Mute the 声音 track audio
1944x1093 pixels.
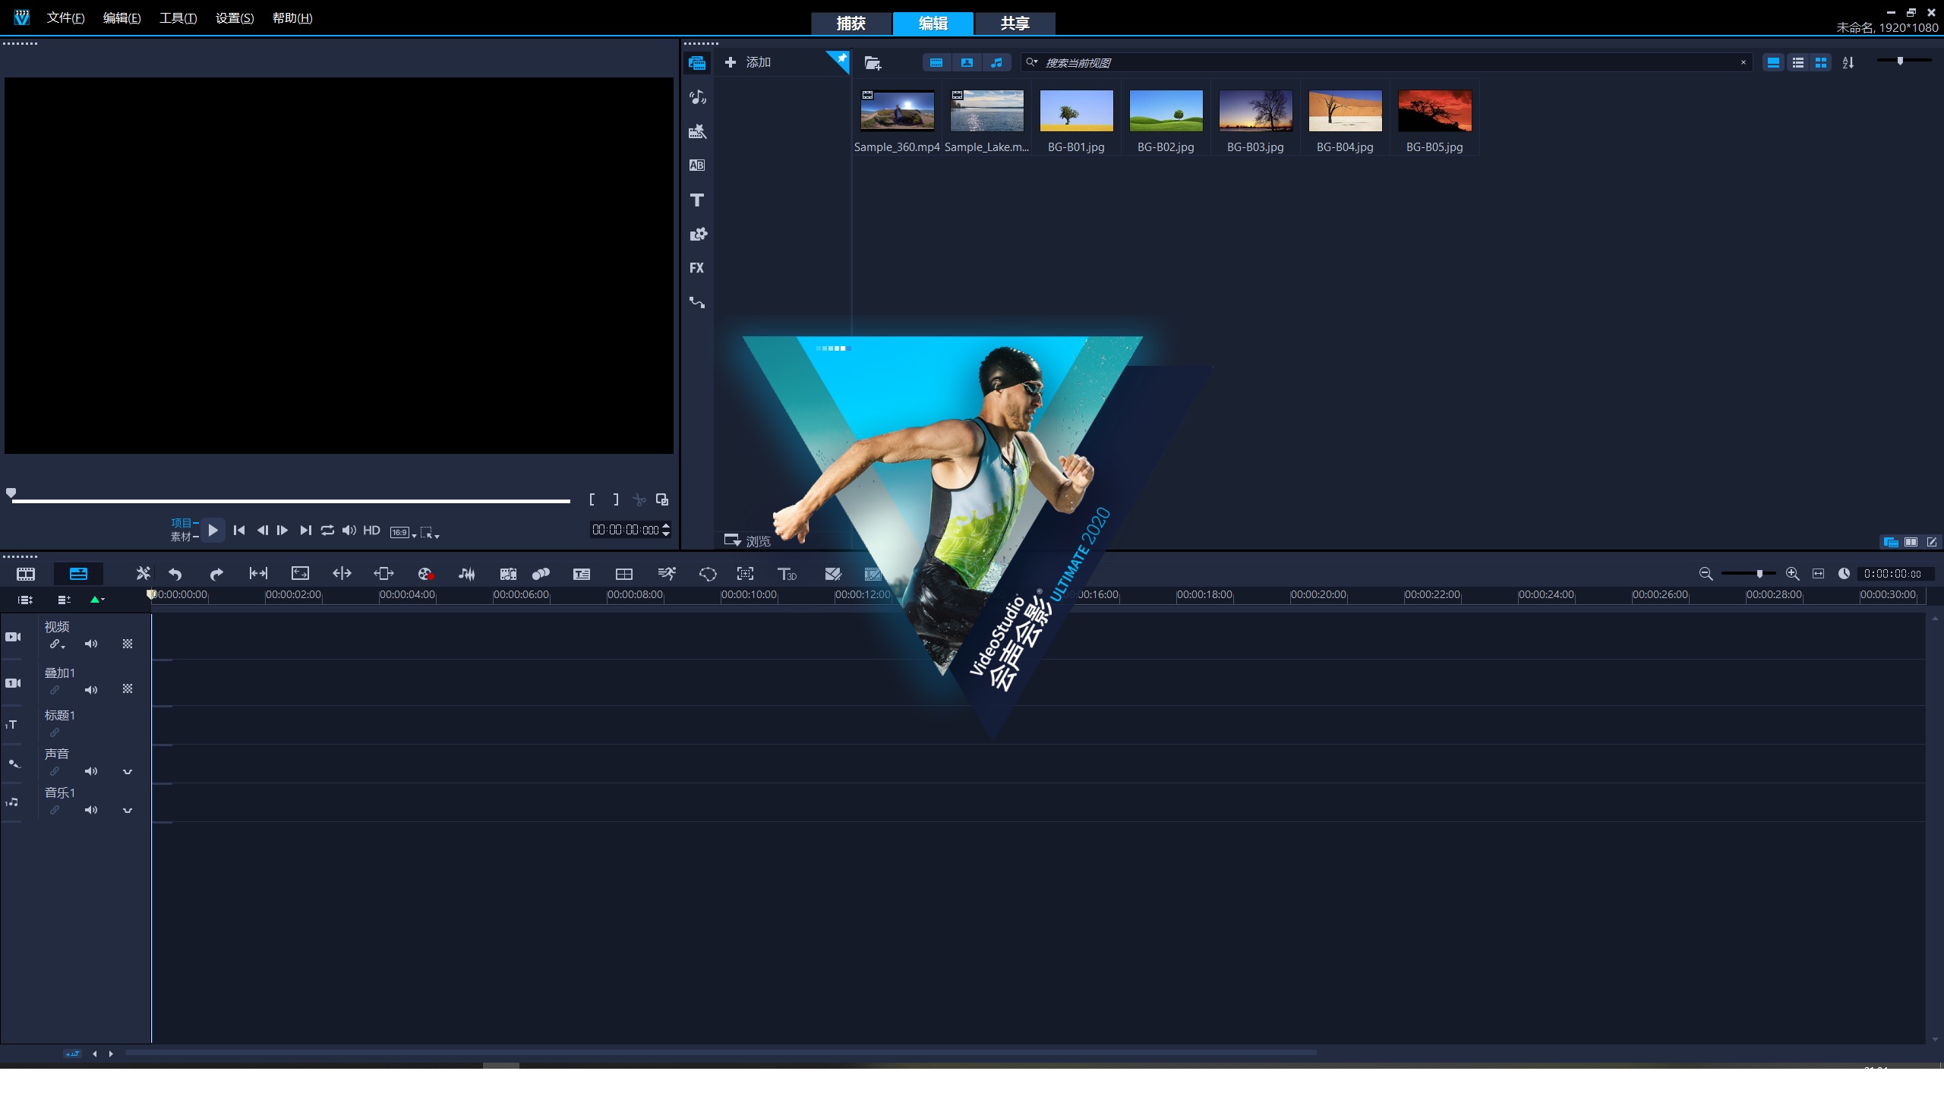tap(91, 771)
